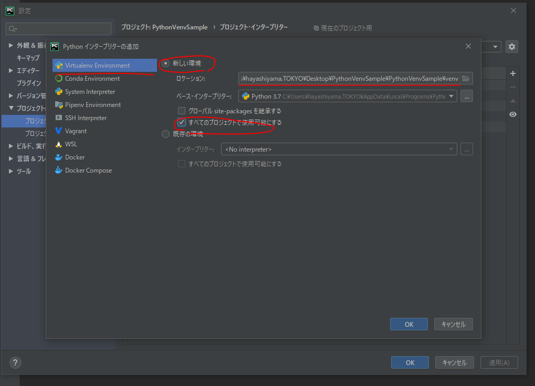Select the Pipenv Environment icon
The image size is (535, 386).
tap(59, 104)
